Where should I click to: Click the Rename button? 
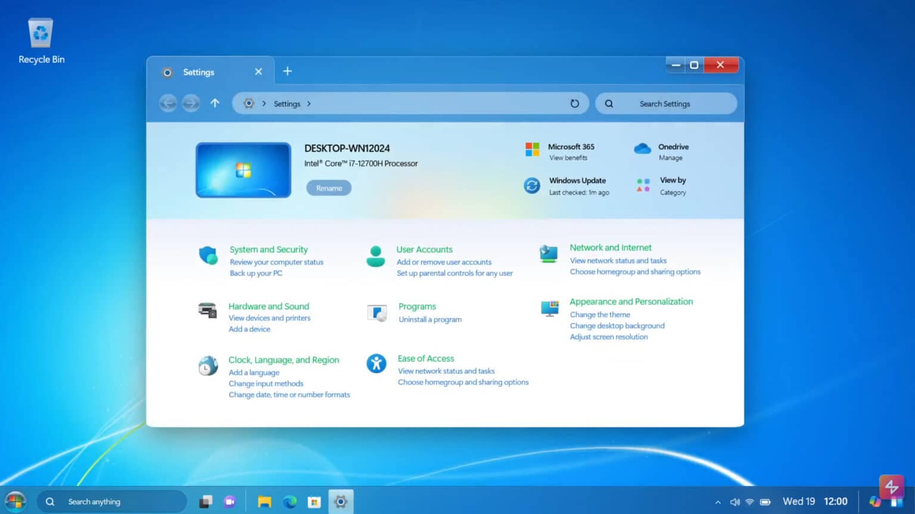coord(328,188)
